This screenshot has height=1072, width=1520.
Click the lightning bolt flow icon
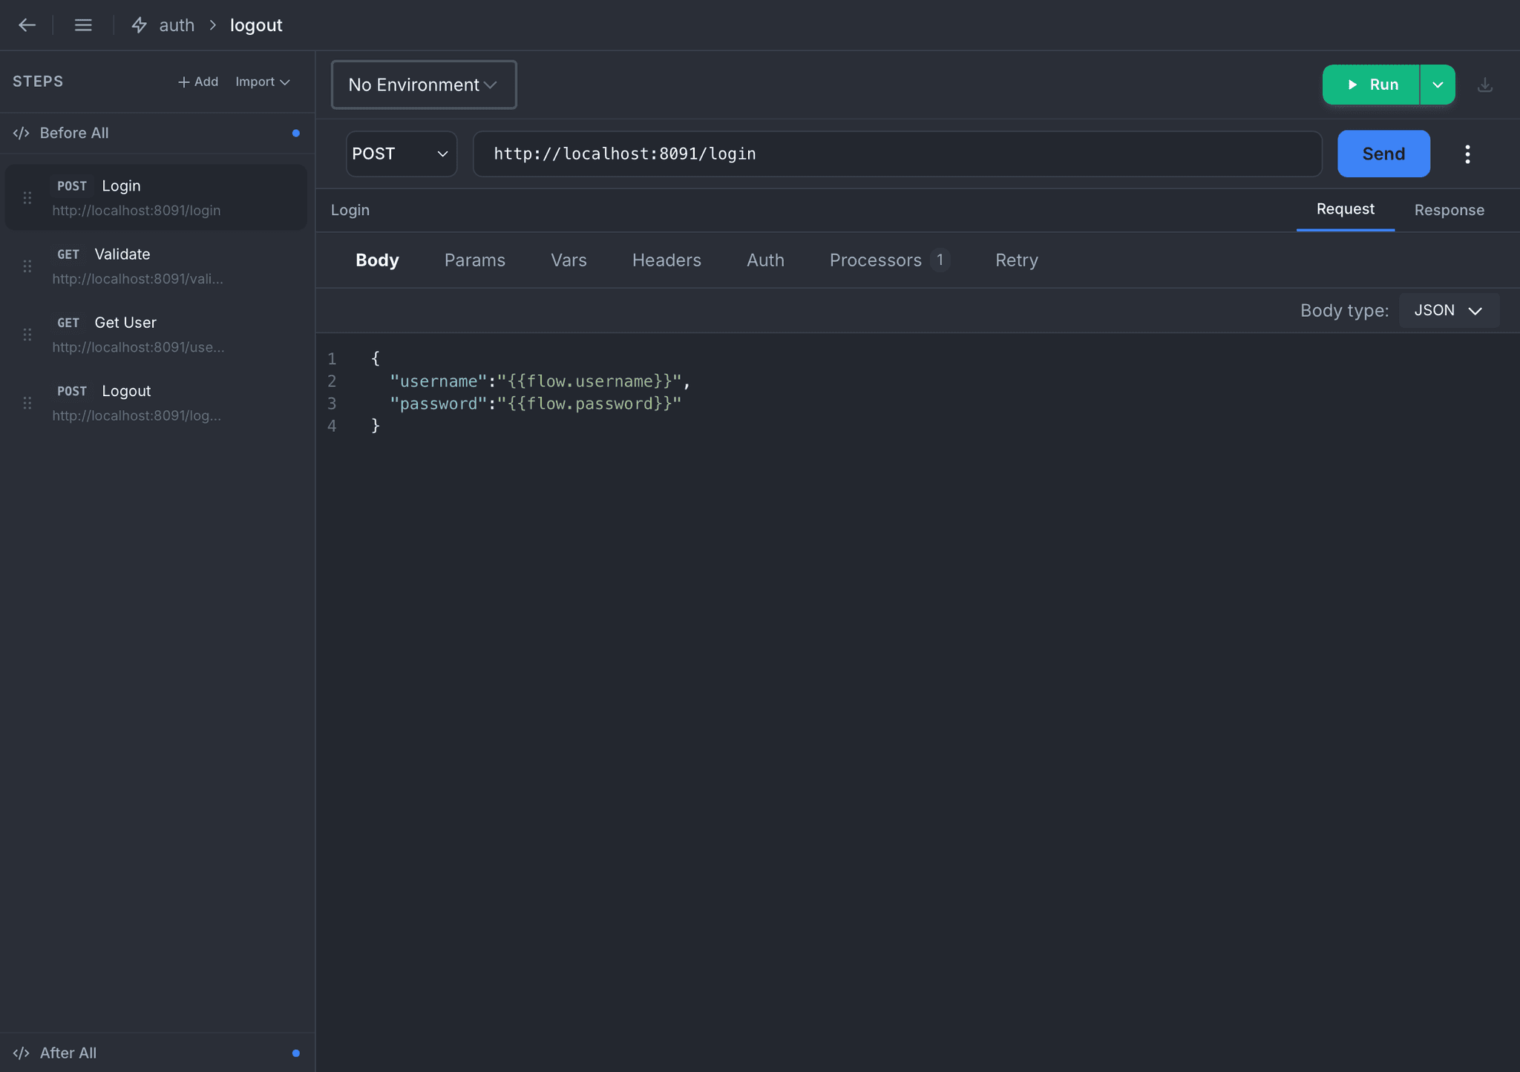pos(139,25)
